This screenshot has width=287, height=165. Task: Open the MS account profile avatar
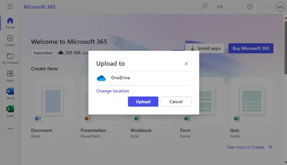pyautogui.click(x=280, y=7)
